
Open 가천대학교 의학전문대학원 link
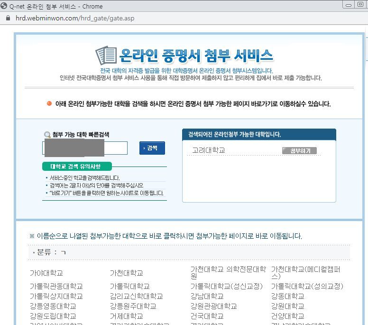point(228,273)
